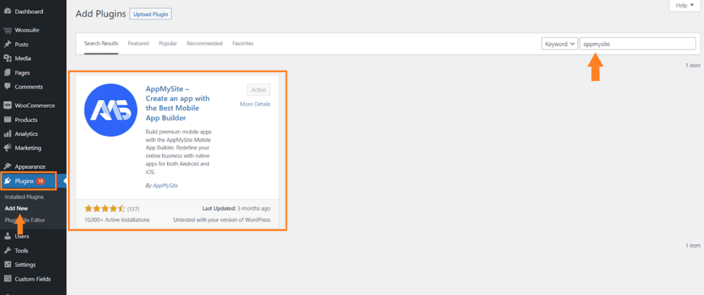Open the Plugins menu label
This screenshot has height=295, width=704.
pyautogui.click(x=24, y=181)
